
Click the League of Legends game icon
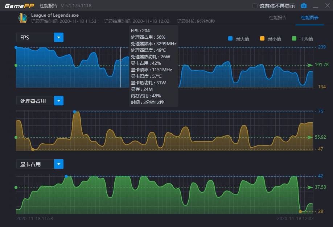22,18
